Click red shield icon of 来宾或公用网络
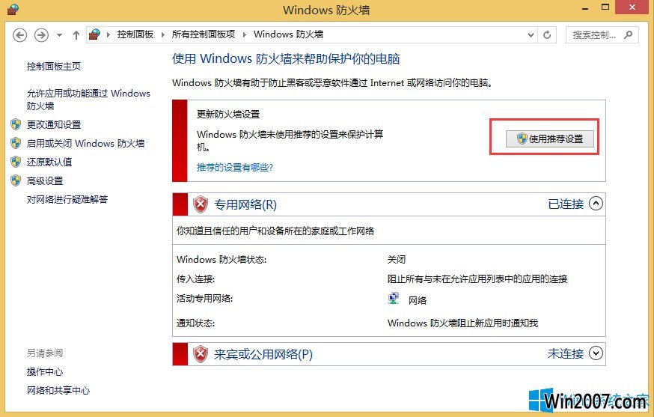The width and height of the screenshot is (654, 417). 201,354
